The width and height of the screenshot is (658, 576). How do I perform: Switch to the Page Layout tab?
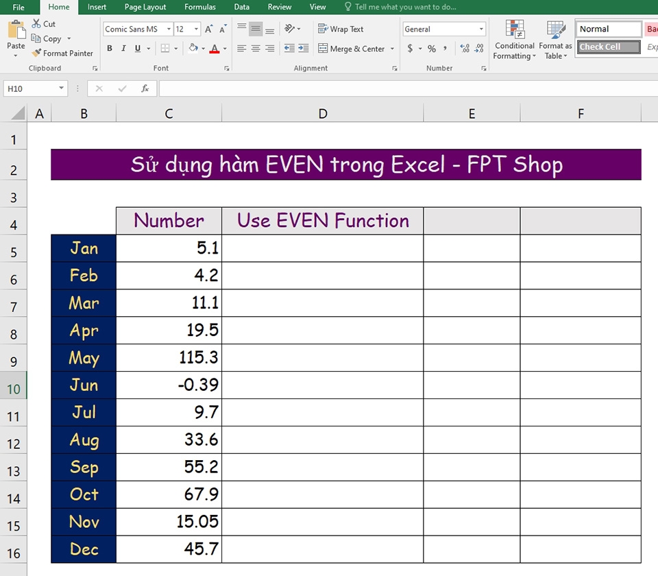tap(145, 7)
